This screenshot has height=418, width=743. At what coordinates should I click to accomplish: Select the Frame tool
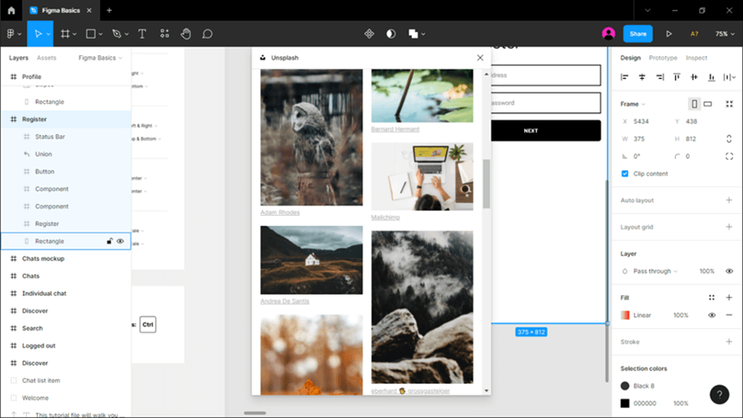[65, 34]
